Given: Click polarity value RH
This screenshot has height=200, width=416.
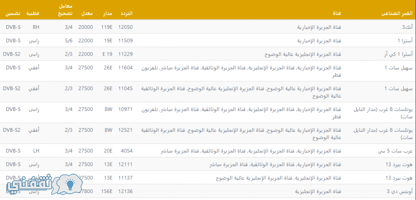Looking at the screenshot, I should (36, 27).
